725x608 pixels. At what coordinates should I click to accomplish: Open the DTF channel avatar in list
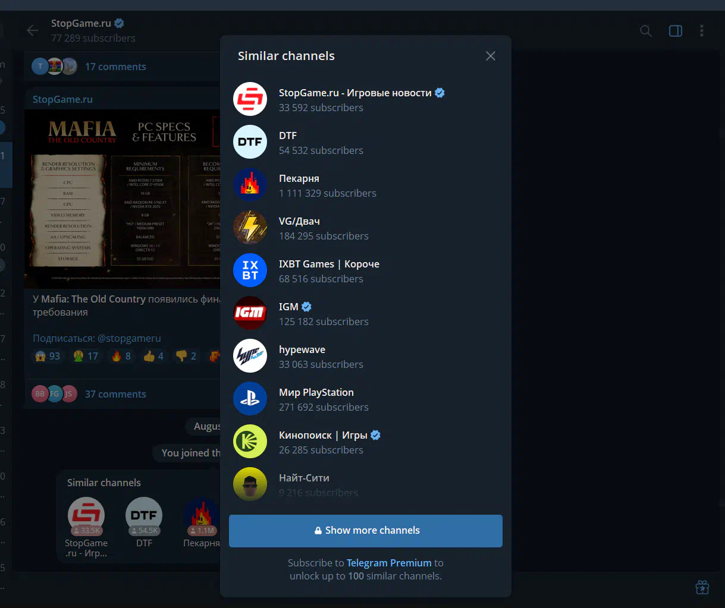point(250,142)
